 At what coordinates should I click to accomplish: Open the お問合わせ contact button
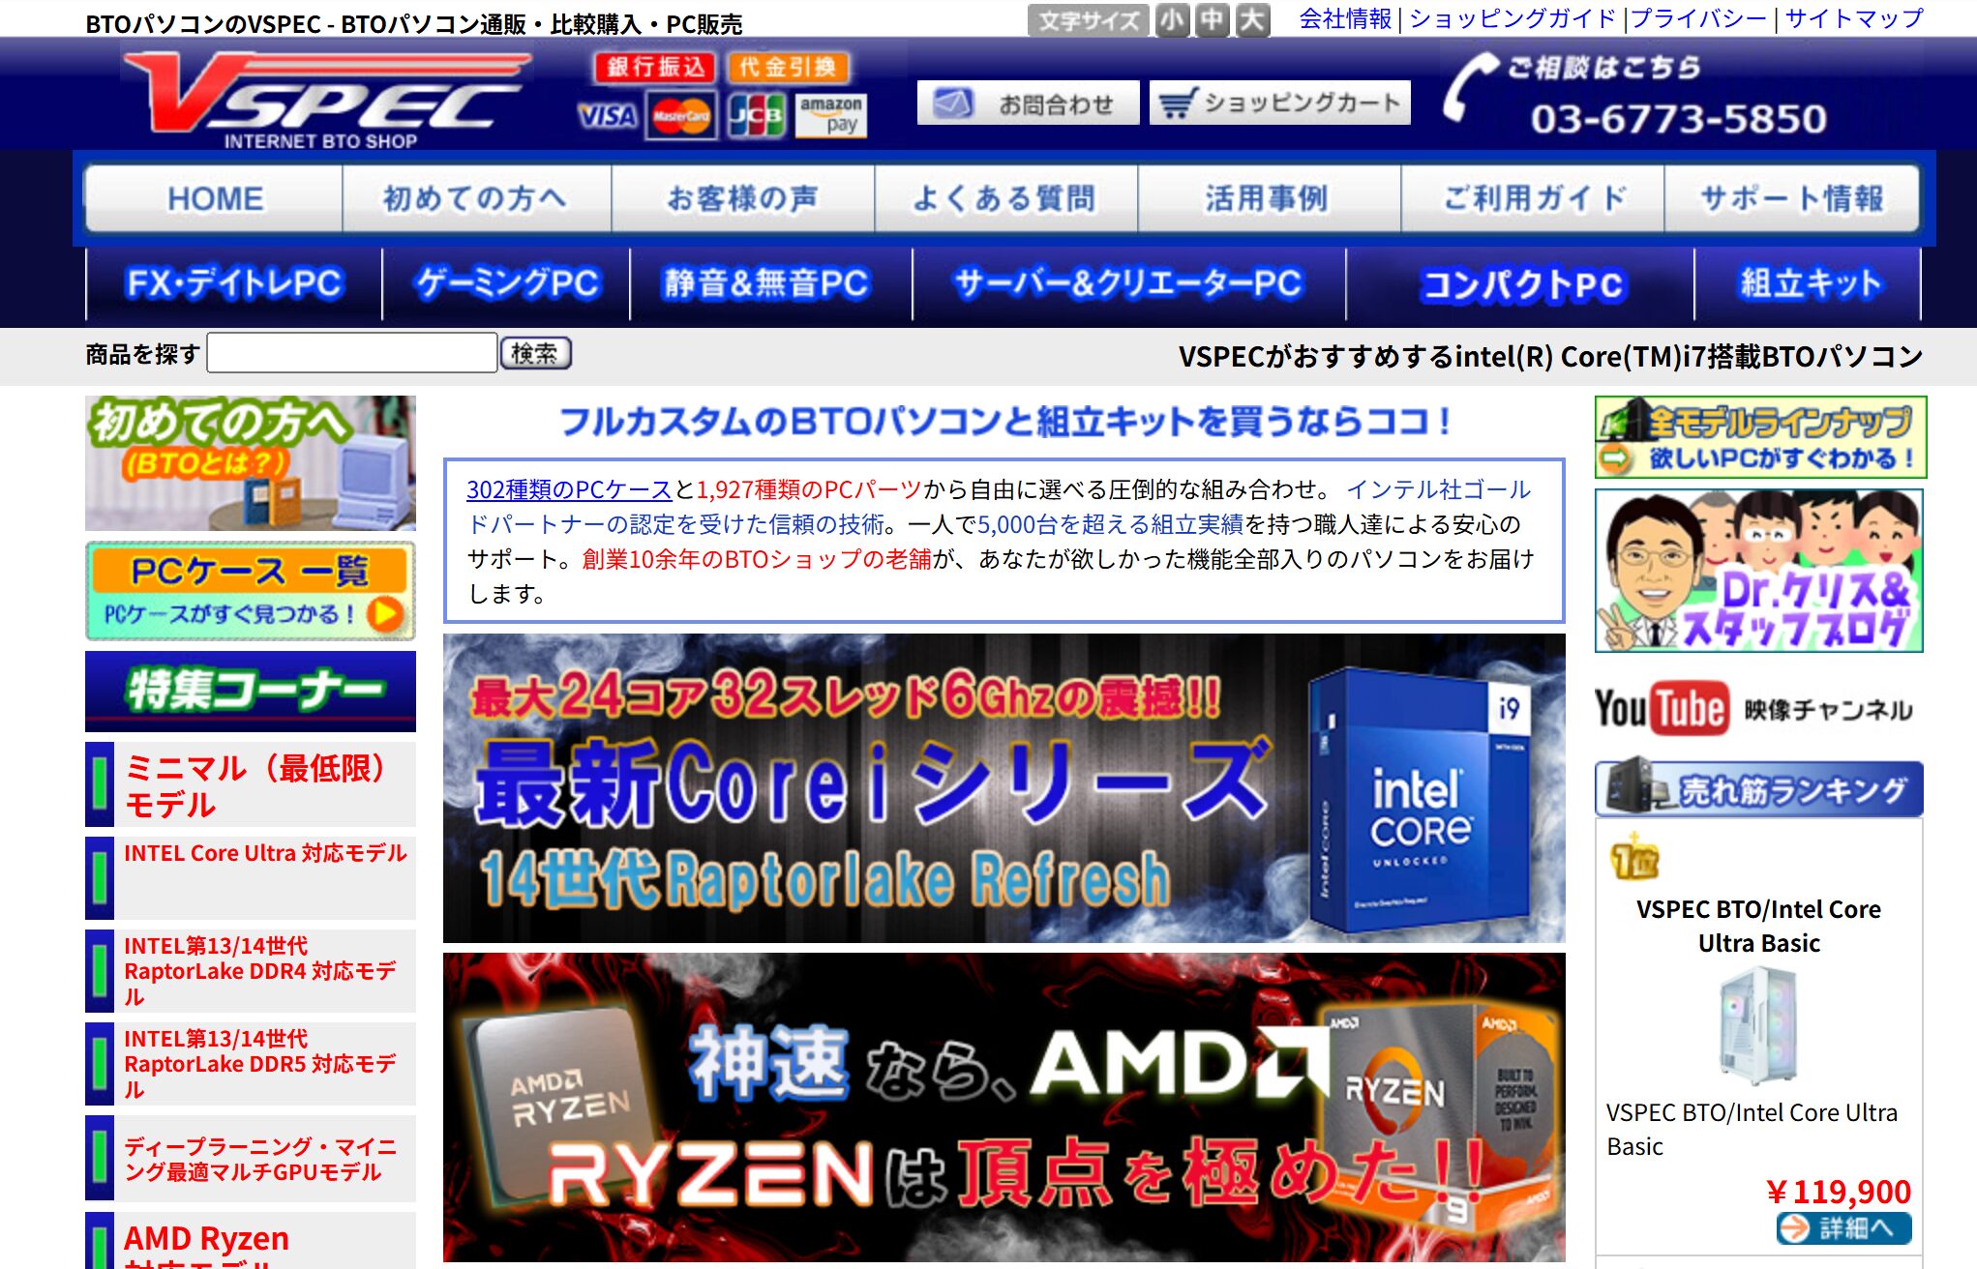point(1028,103)
